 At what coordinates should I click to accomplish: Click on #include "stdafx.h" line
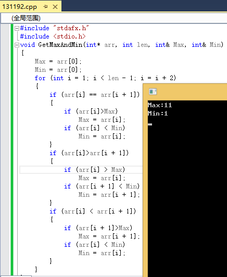[x=55, y=28]
